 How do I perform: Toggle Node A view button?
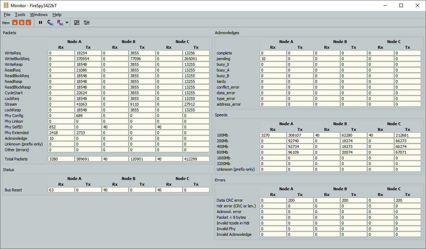pos(15,22)
